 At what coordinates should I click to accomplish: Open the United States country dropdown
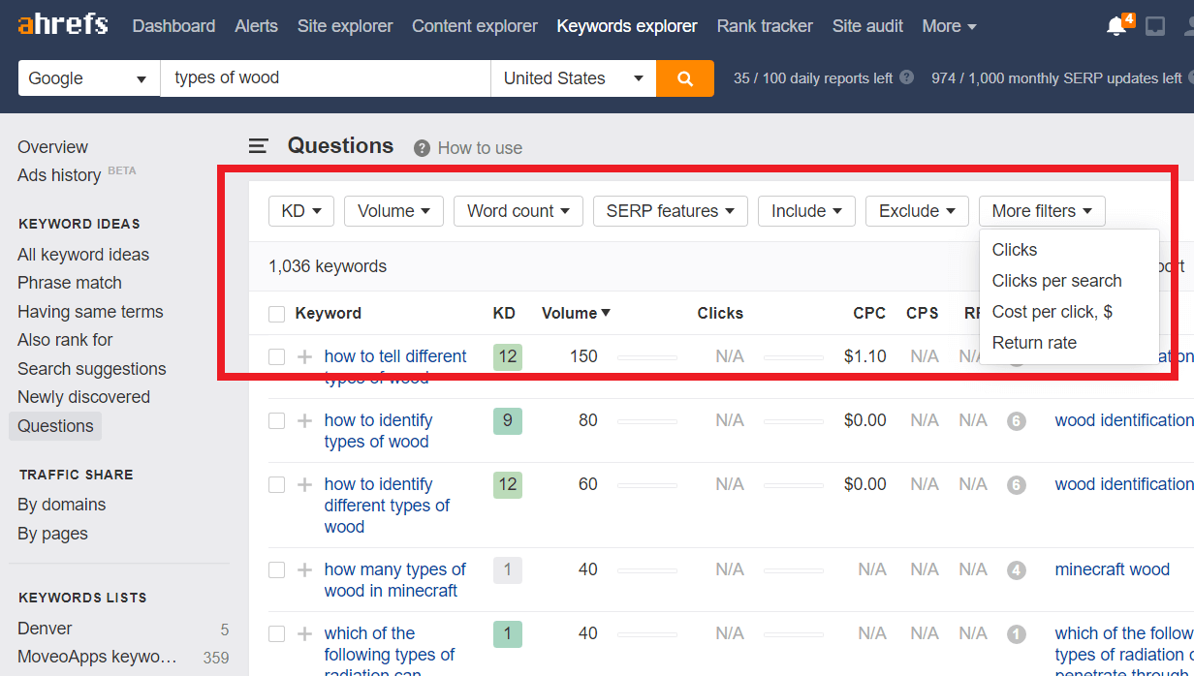(x=573, y=77)
